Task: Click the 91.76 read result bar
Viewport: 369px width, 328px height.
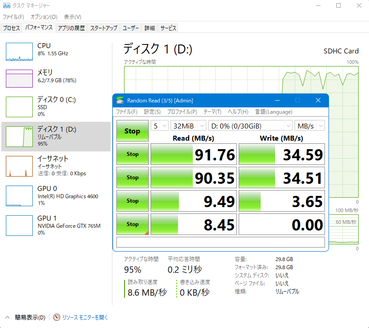Action: coord(193,154)
